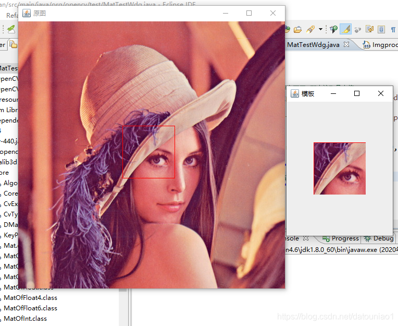Viewport: 398px width, 326px height.
Task: Select the DMa... class entry in the tree
Action: pyautogui.click(x=9, y=225)
